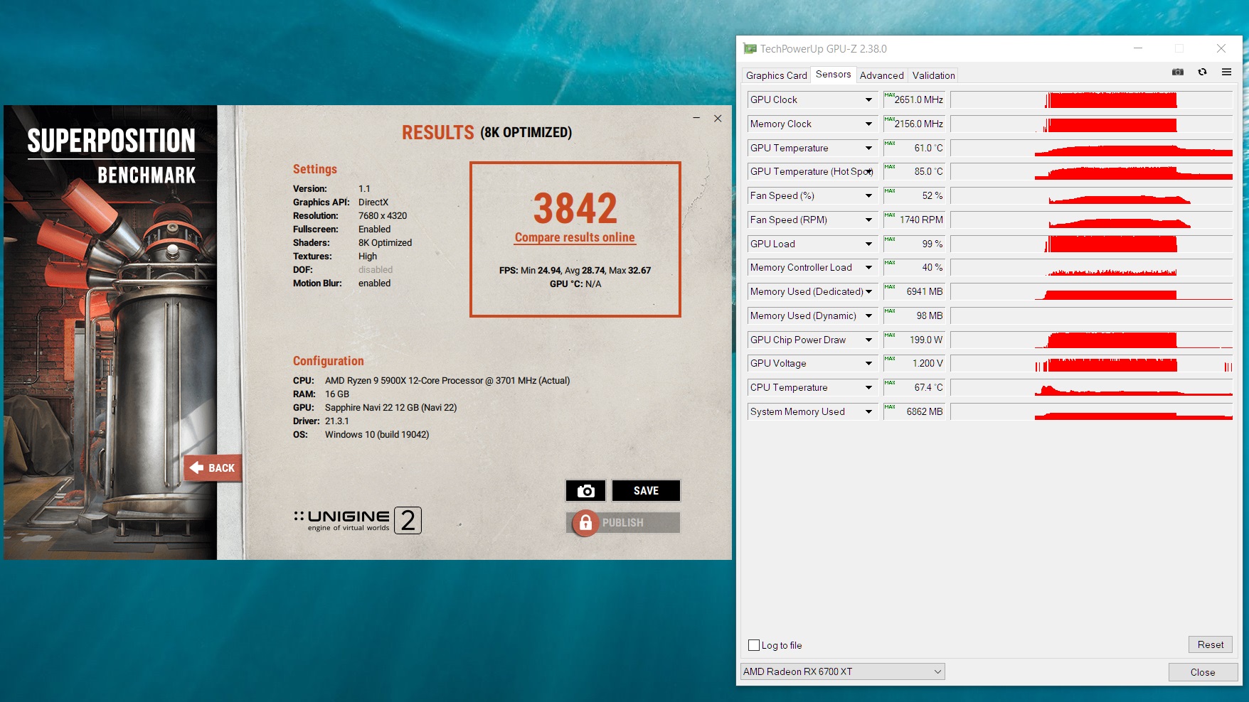Click the MAX indicator for Memory Clock
This screenshot has height=702, width=1249.
[890, 119]
